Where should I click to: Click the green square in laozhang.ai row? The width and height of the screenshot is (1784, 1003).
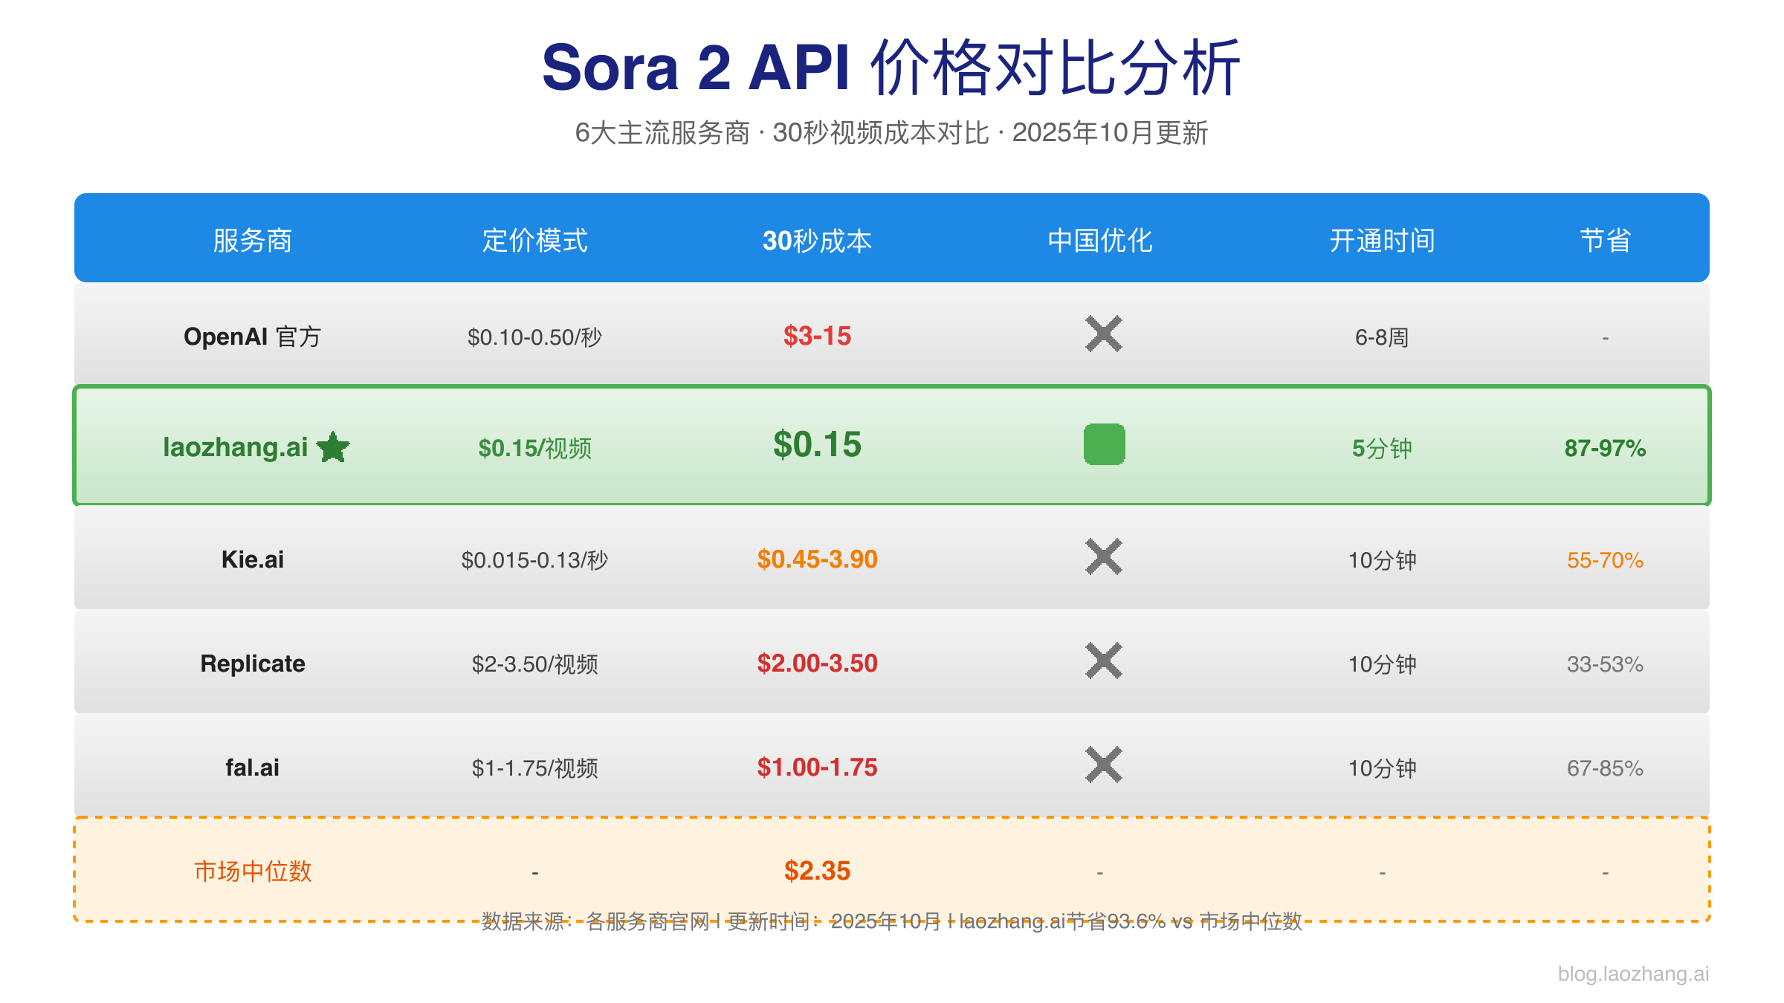(x=1104, y=444)
